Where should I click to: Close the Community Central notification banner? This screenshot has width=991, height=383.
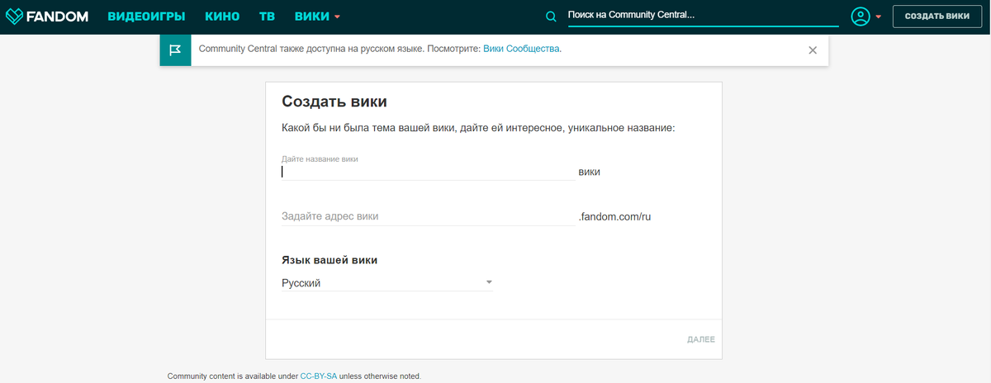(x=813, y=50)
